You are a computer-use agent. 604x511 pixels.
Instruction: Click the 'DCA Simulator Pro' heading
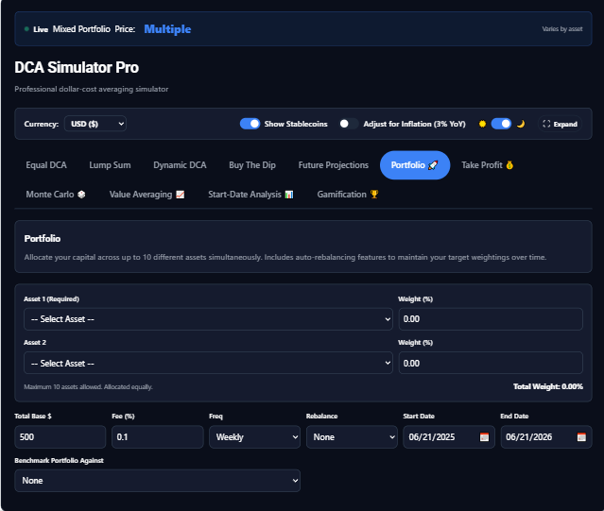77,67
